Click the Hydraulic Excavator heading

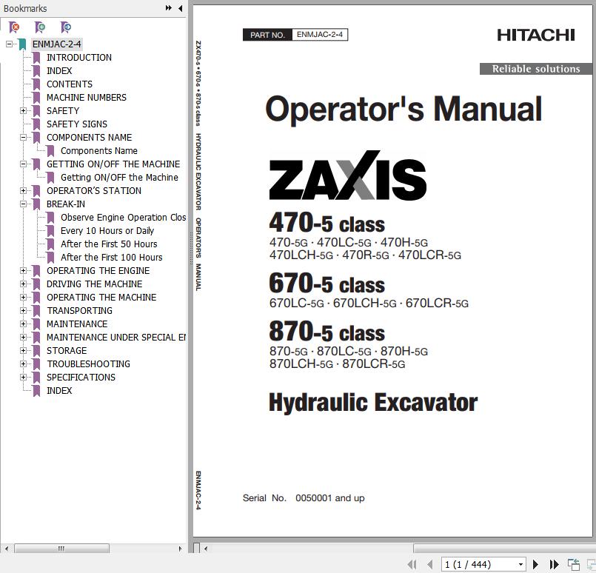coord(373,403)
